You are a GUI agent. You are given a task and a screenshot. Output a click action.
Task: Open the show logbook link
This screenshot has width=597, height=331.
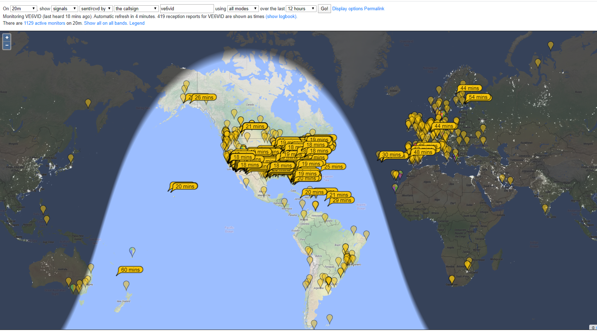[281, 16]
